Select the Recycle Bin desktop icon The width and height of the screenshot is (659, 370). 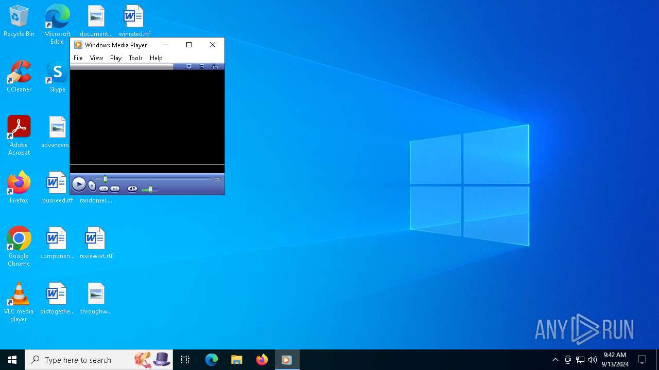pyautogui.click(x=19, y=21)
